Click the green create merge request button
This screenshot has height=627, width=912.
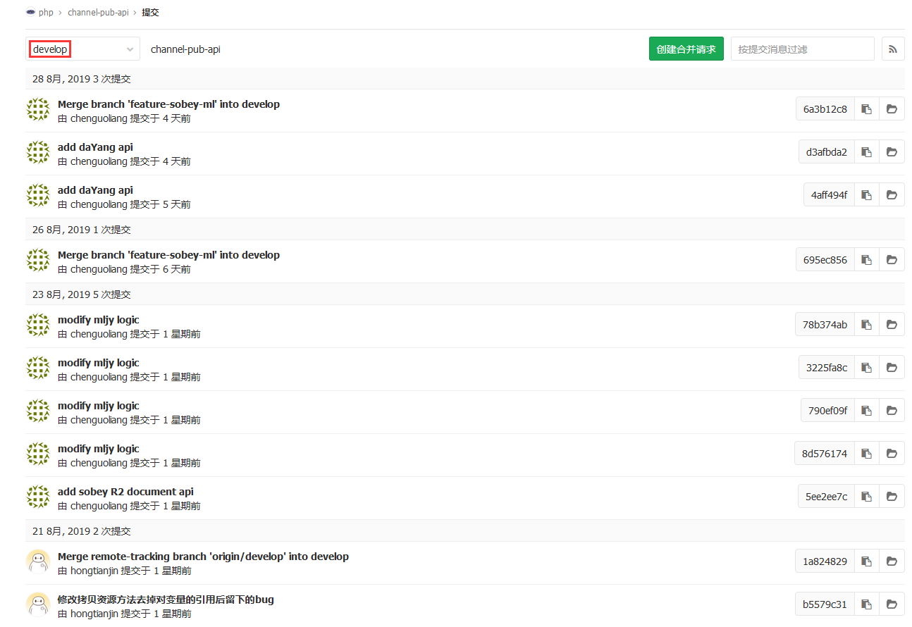click(x=686, y=49)
